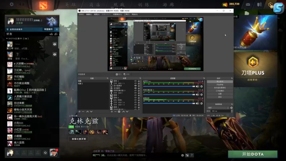Click the 查看比赛详情 button
This screenshot has height=161, width=286.
(79, 139)
